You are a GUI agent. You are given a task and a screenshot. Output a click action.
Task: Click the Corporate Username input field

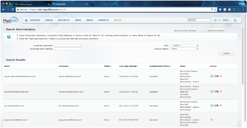click(68, 46)
